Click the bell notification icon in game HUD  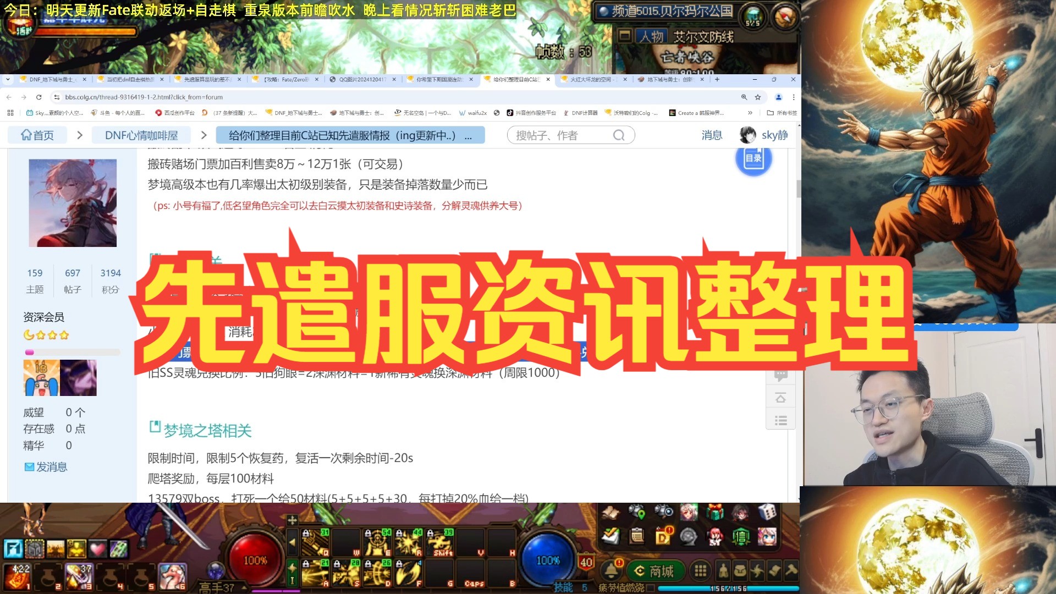(610, 571)
